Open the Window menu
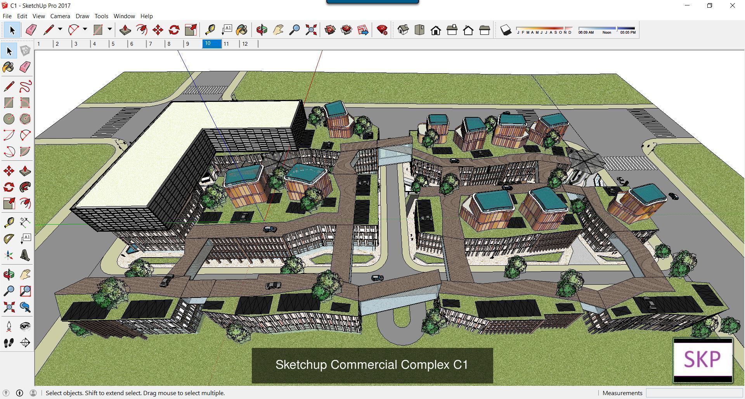This screenshot has height=399, width=745. point(124,16)
